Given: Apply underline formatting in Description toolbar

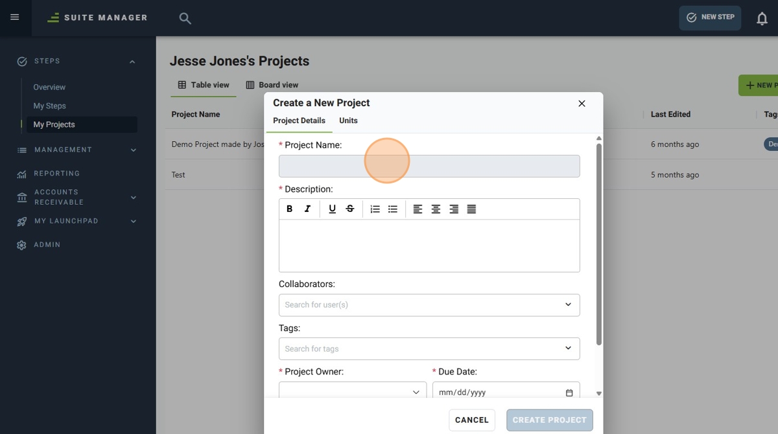Looking at the screenshot, I should [333, 209].
